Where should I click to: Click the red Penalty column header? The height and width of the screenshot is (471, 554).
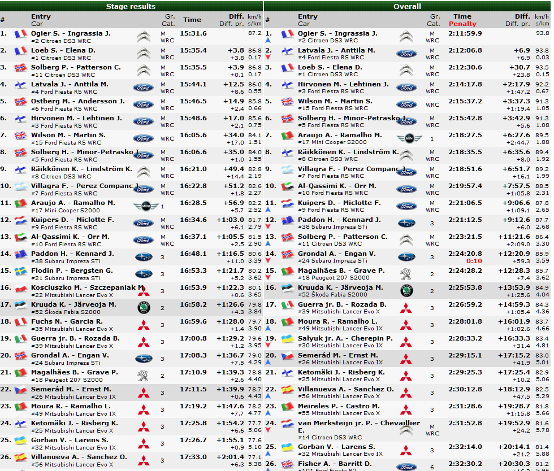click(462, 24)
